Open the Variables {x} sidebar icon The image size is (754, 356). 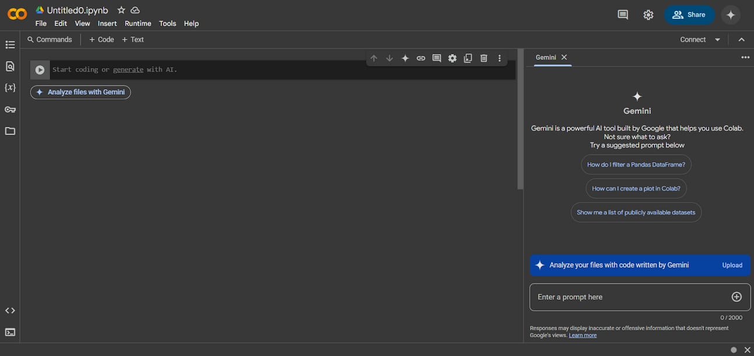10,87
